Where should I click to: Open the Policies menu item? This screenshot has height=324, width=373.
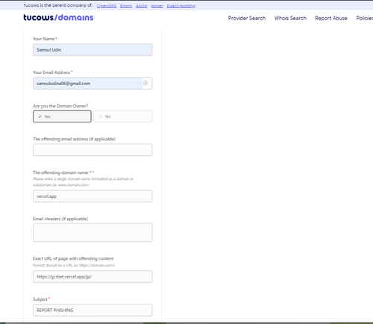pos(365,18)
